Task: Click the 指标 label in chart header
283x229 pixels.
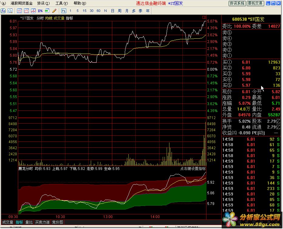Action: (70, 18)
